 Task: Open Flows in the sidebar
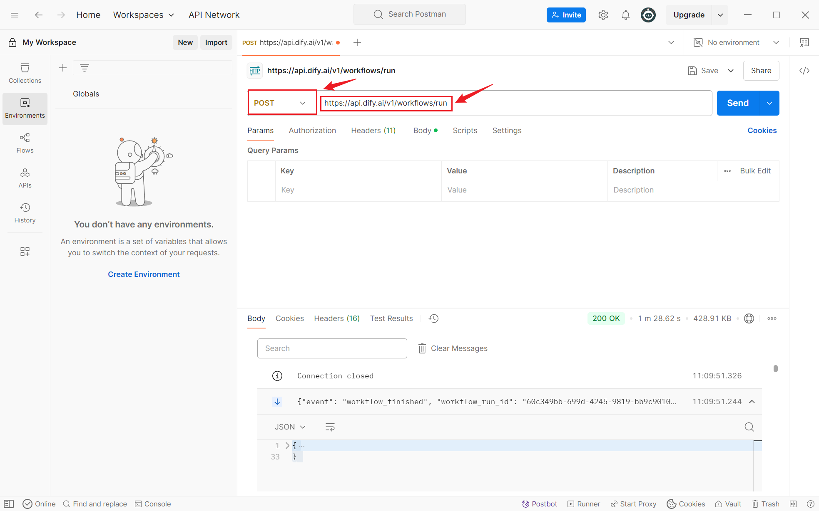pyautogui.click(x=25, y=143)
